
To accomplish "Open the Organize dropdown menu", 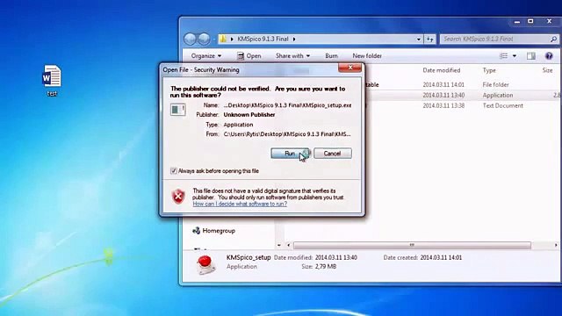I will (x=206, y=56).
